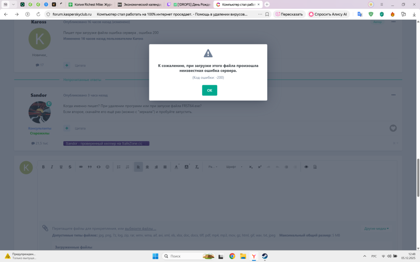Switch to the 'Экономический календарь' tab
Screen dimensions: 420x262
click(139, 5)
